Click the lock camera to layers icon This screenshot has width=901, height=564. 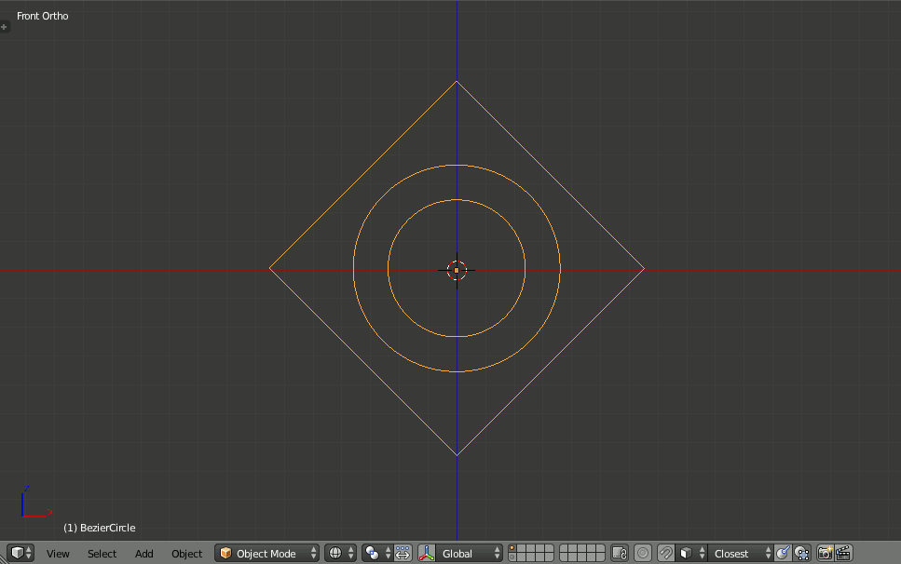point(620,554)
